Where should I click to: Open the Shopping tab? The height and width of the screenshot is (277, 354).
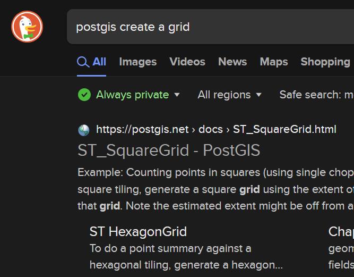(x=325, y=62)
